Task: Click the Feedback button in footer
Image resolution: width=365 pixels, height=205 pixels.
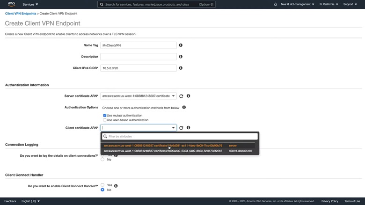Action: point(10,201)
